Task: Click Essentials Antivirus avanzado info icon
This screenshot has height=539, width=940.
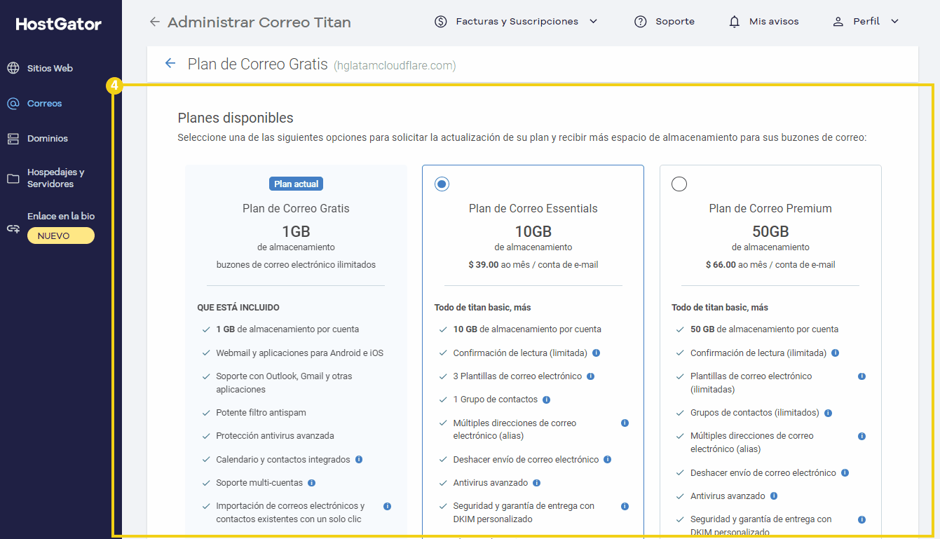Action: pyautogui.click(x=536, y=482)
